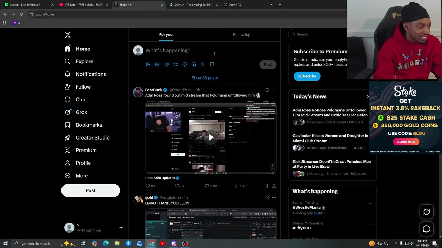Click the x.com/home address bar

click(x=186, y=14)
